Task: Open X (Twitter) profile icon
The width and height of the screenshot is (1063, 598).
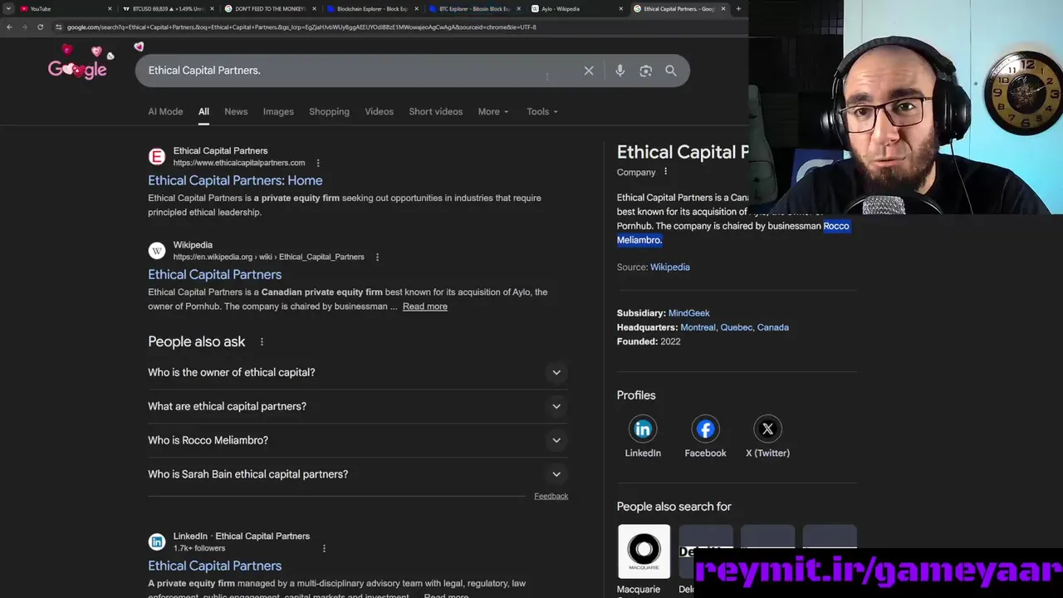Action: [767, 429]
